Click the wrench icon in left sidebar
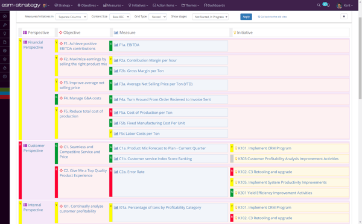The width and height of the screenshot is (362, 224). 5,25
